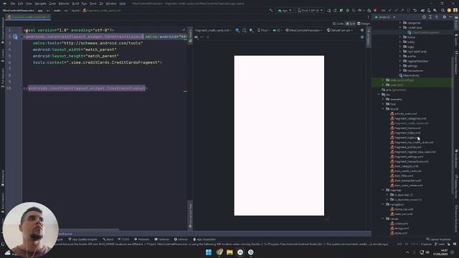Open the Tools menu
Viewport: 459px width, 258px height.
tap(93, 4)
